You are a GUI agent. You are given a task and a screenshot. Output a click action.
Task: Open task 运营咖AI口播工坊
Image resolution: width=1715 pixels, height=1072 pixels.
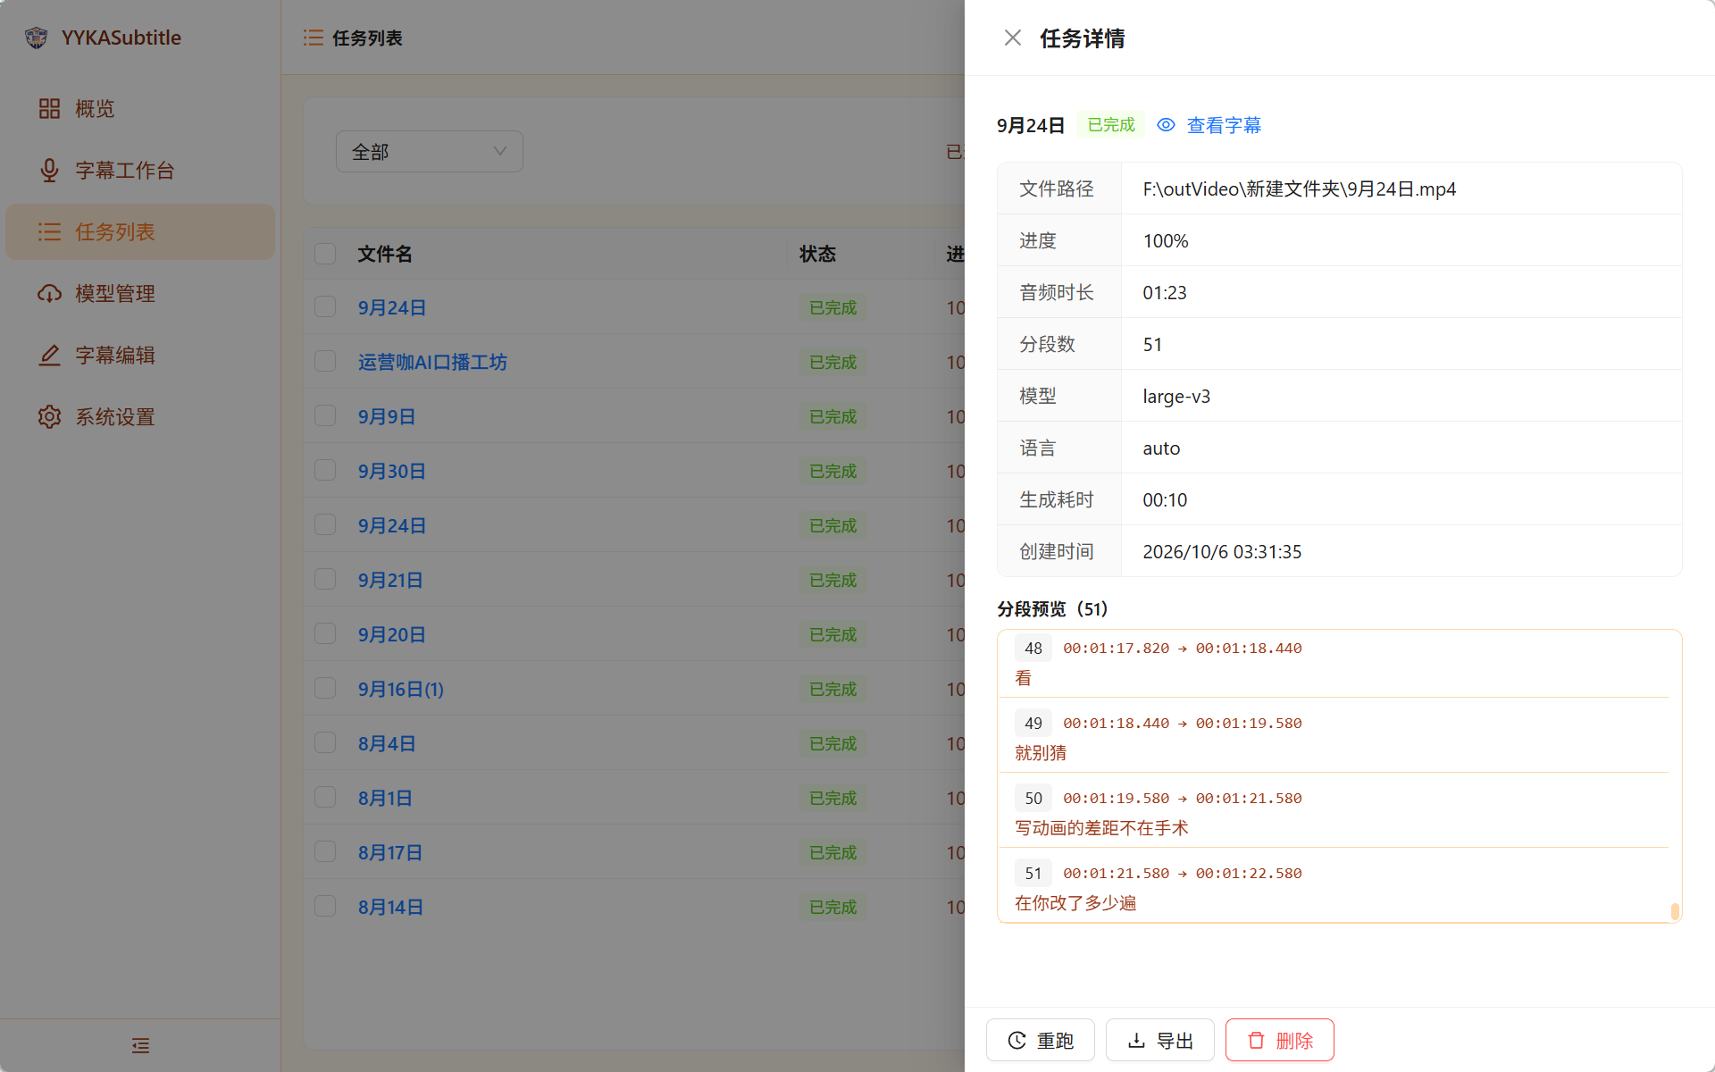432,362
